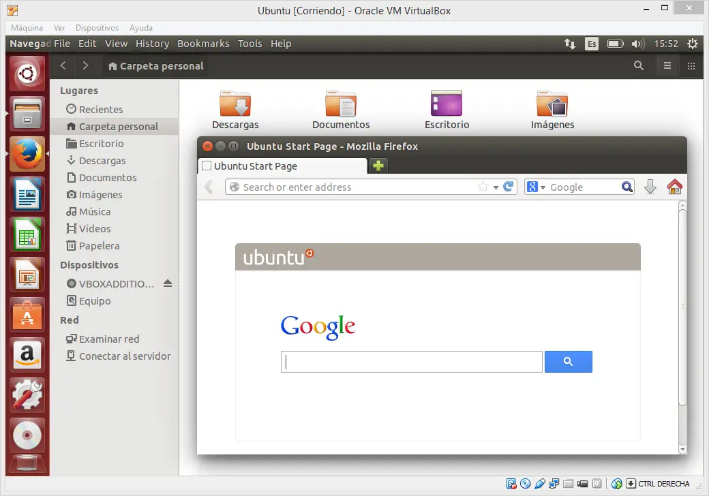
Task: Switch Files to grid view icon
Action: [x=691, y=66]
